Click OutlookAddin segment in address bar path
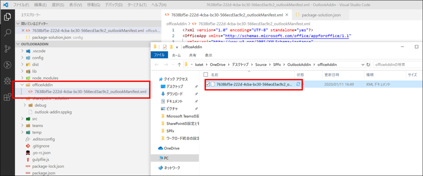This screenshot has width=423, height=176. (299, 65)
